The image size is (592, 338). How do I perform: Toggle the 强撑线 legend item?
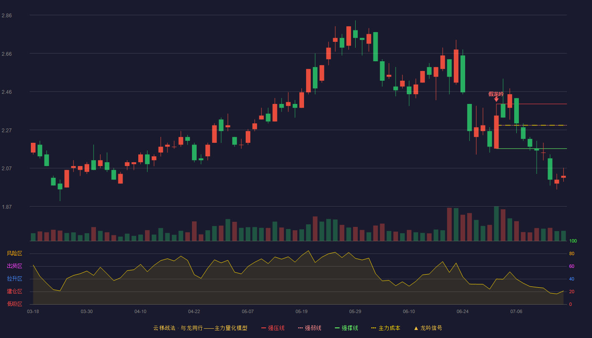click(x=346, y=328)
